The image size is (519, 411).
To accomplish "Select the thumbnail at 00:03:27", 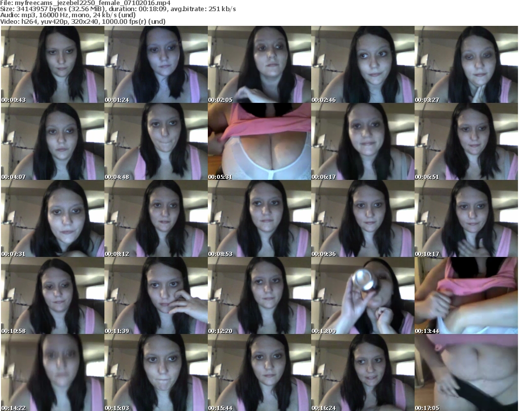I will coord(466,64).
